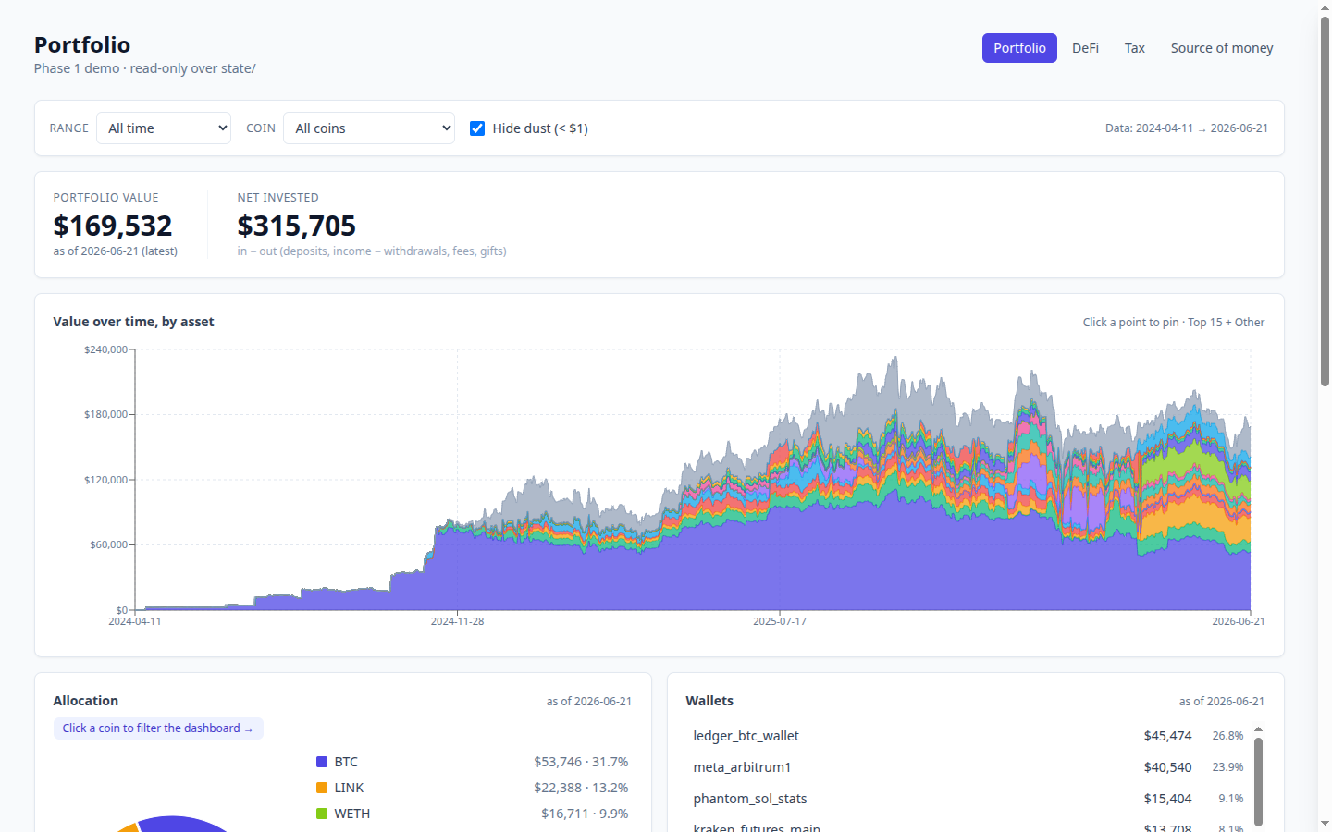Filter dashboard by BTC allocation row
1332x832 pixels.
pyautogui.click(x=472, y=762)
